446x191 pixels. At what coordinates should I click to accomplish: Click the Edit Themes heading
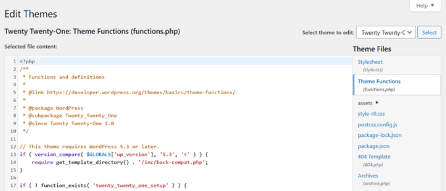tap(30, 14)
